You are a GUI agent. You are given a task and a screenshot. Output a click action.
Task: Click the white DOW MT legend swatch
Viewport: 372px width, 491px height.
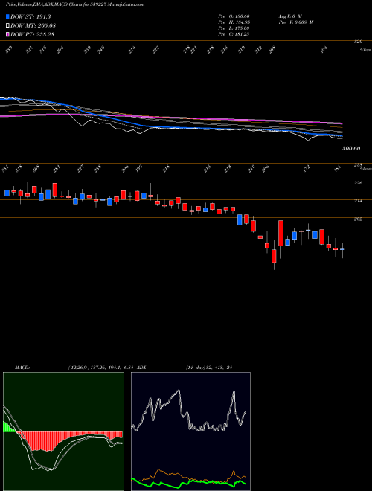pyautogui.click(x=7, y=25)
